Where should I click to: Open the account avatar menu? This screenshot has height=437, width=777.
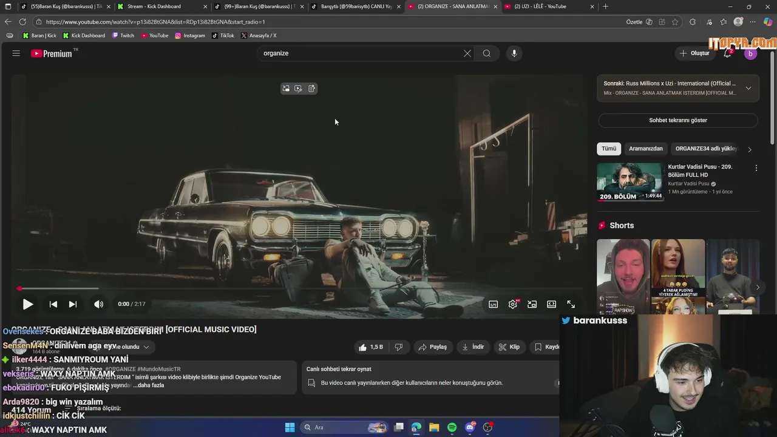click(x=750, y=53)
